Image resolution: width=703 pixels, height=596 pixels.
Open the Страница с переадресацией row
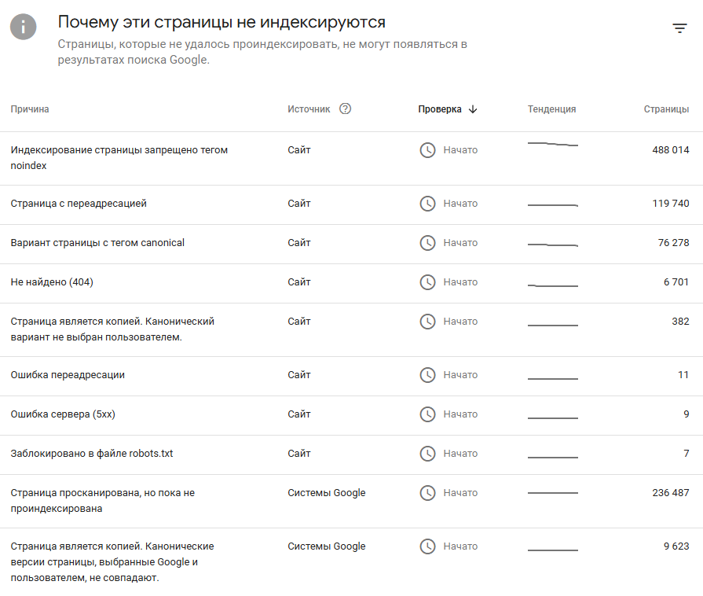click(x=352, y=204)
